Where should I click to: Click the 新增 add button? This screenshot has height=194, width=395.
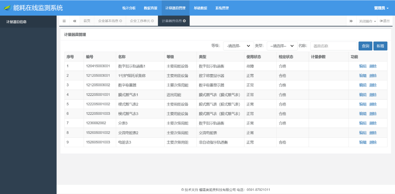[x=380, y=46]
